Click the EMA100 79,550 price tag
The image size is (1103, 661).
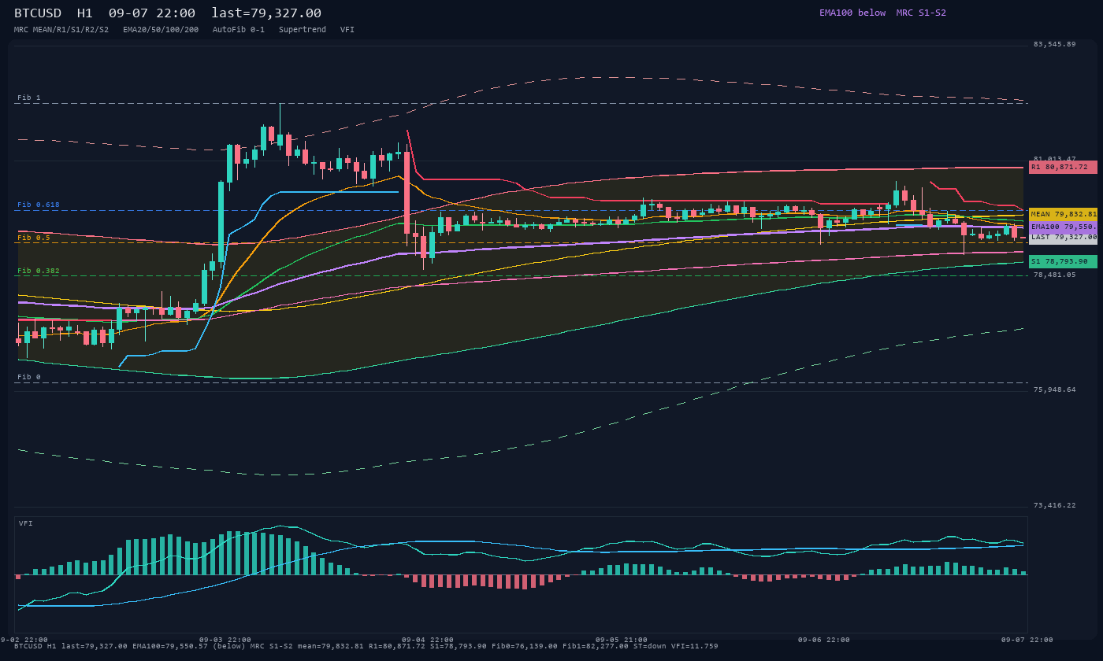[1063, 227]
